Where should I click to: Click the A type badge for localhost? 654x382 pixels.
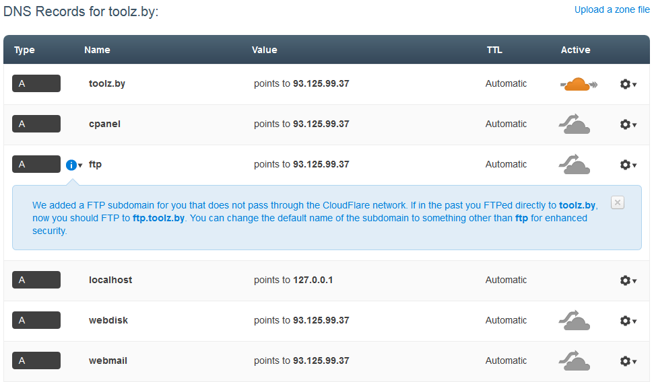click(x=36, y=280)
